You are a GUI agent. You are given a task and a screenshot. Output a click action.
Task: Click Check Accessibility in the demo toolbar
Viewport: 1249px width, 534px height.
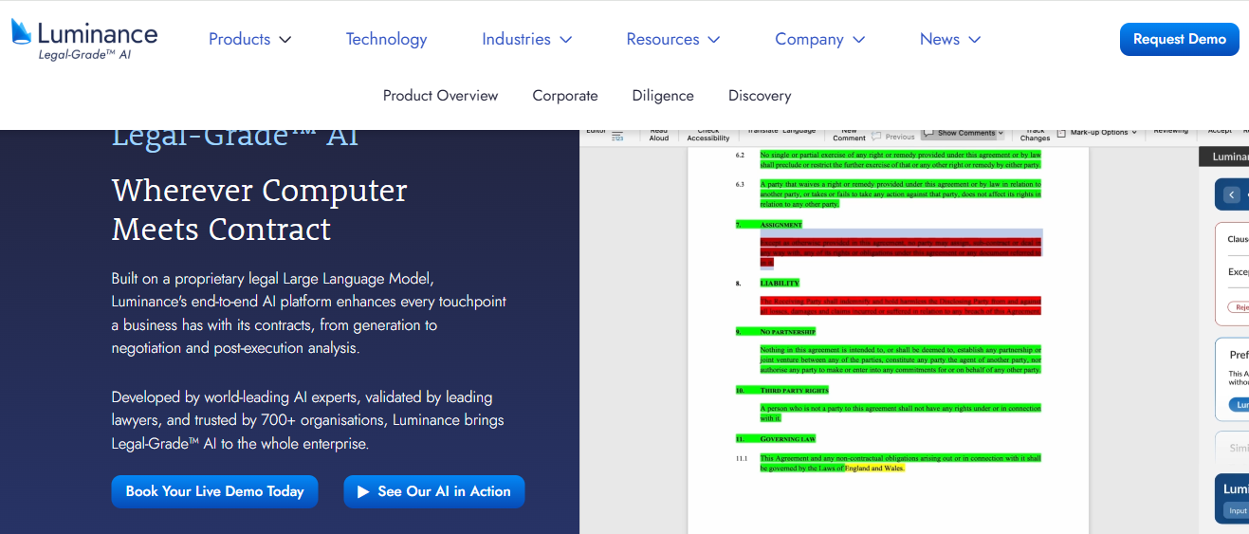coord(708,135)
